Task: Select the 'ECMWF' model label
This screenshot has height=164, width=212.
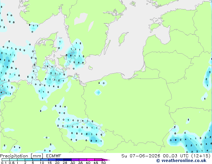Action: [x=54, y=156]
